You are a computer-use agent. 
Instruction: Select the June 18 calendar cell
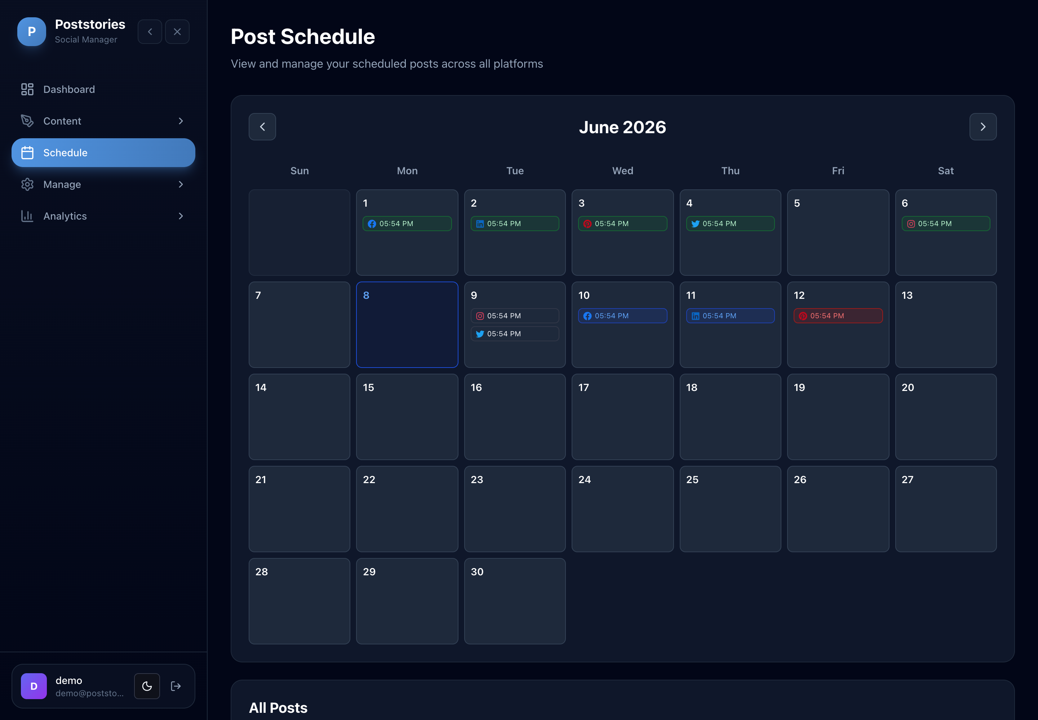[731, 417]
